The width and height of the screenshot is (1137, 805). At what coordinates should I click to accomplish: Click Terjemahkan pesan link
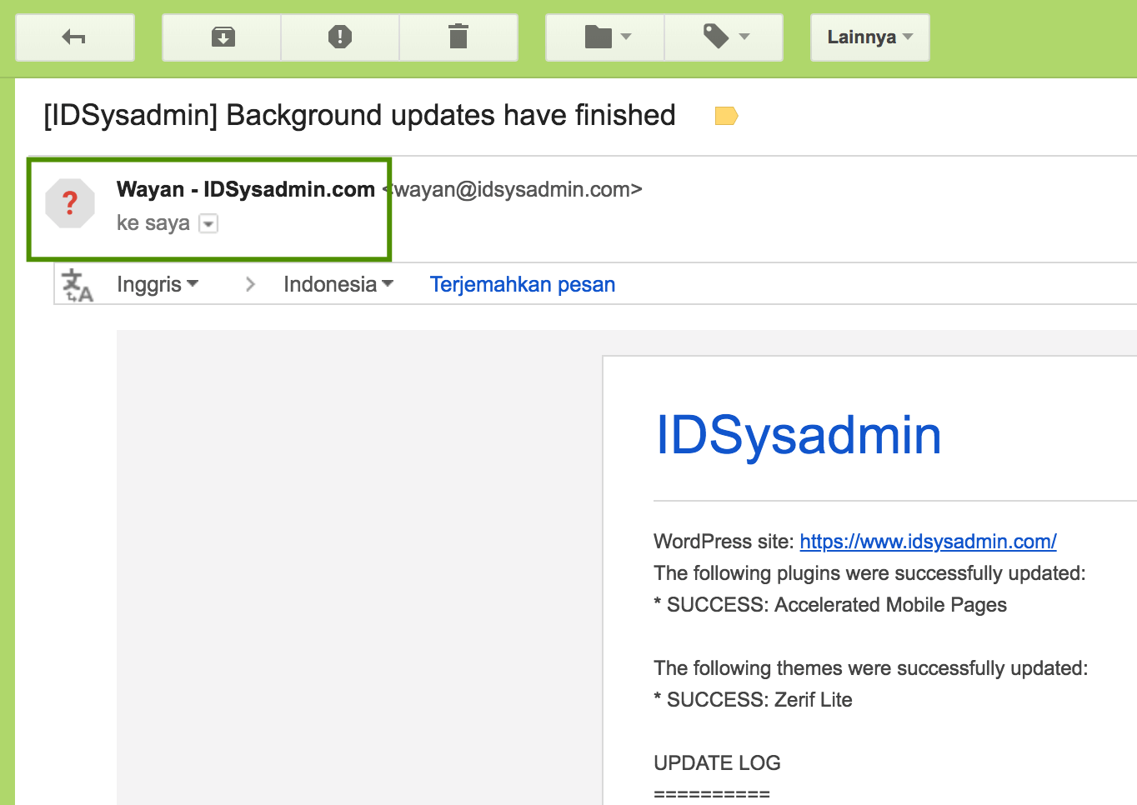click(x=523, y=284)
